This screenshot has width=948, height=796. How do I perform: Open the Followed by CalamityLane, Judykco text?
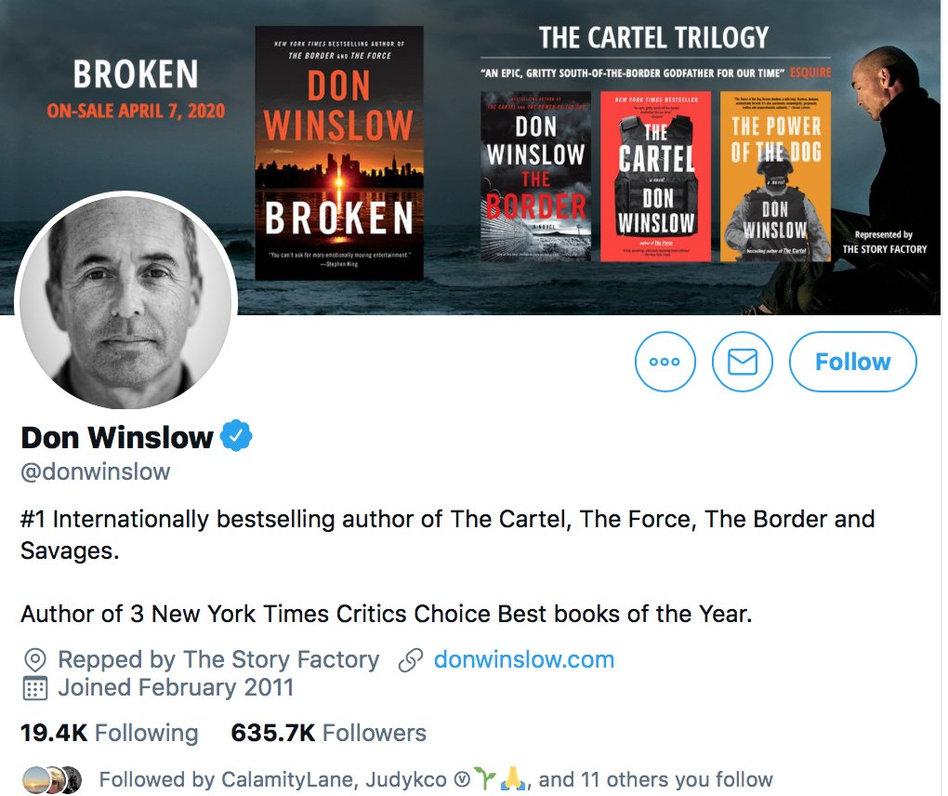point(436,779)
